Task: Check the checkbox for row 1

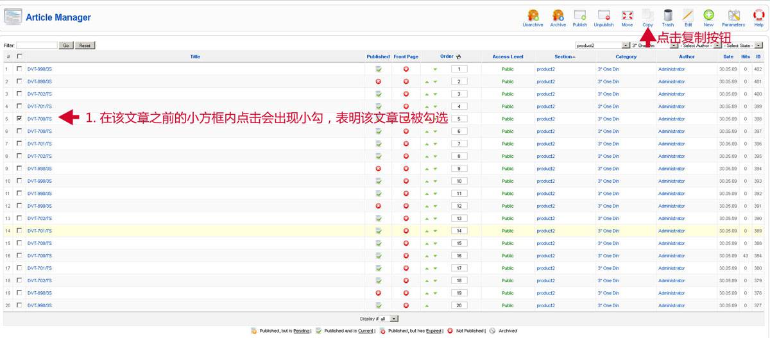Action: coord(19,69)
